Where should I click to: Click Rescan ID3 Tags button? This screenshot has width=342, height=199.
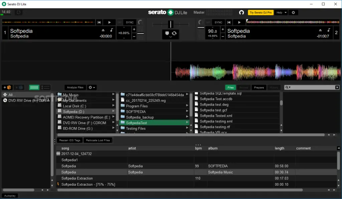[70, 140]
